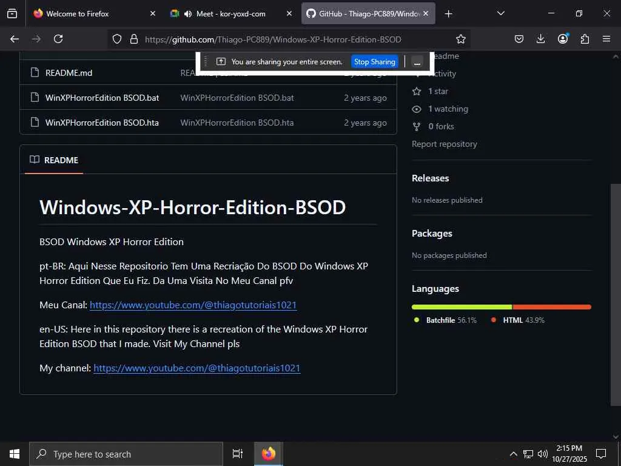Screen dimensions: 621x466
Task: Open Meu Canal YouTube link
Action: 193,305
